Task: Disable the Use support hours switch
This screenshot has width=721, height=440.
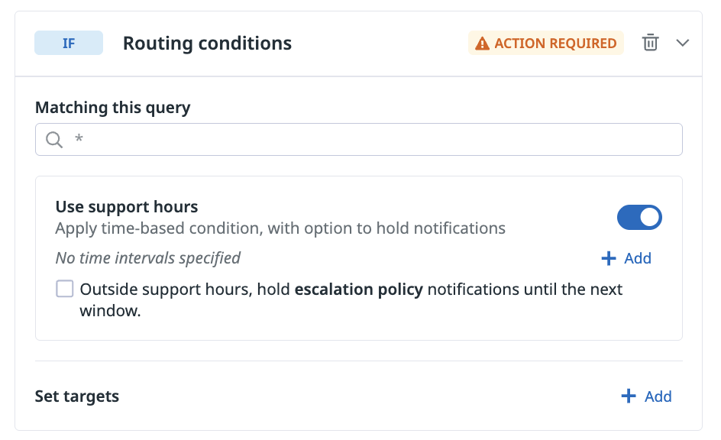Action: [639, 218]
